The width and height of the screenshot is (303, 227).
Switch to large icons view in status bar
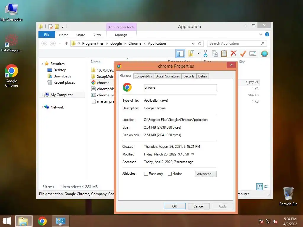point(266,187)
